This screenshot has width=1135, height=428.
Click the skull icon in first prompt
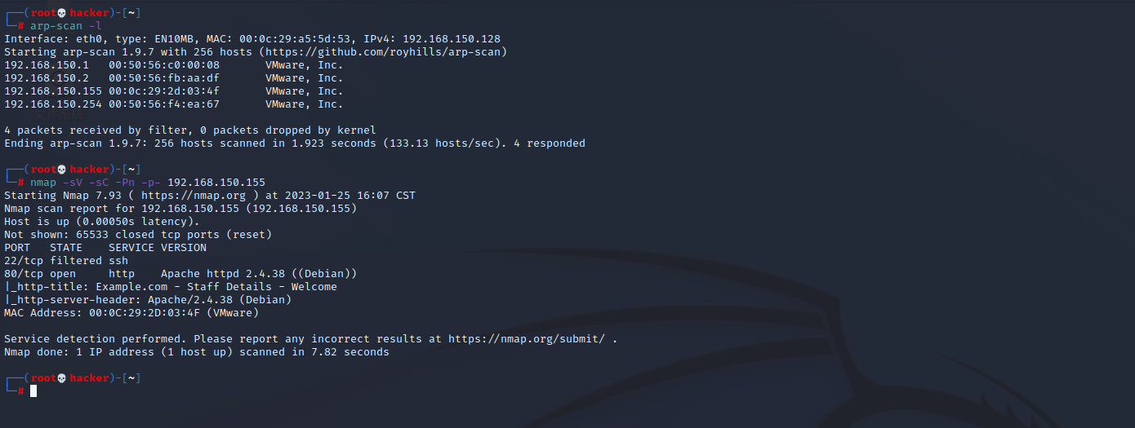click(x=62, y=13)
